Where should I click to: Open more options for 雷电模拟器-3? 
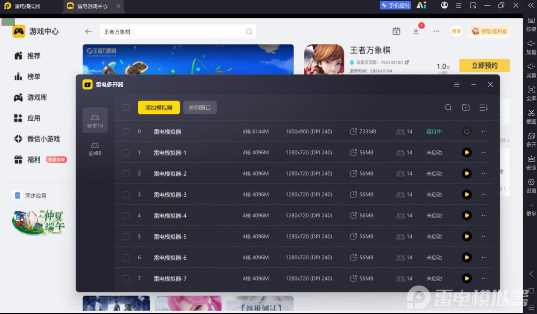(484, 195)
